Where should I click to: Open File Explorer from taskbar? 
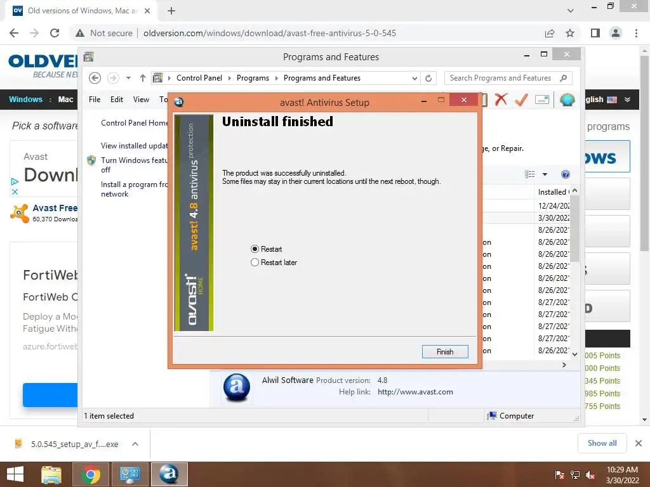point(51,474)
